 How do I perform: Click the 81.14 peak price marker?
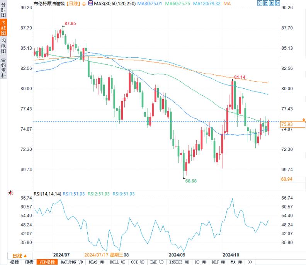click(239, 77)
